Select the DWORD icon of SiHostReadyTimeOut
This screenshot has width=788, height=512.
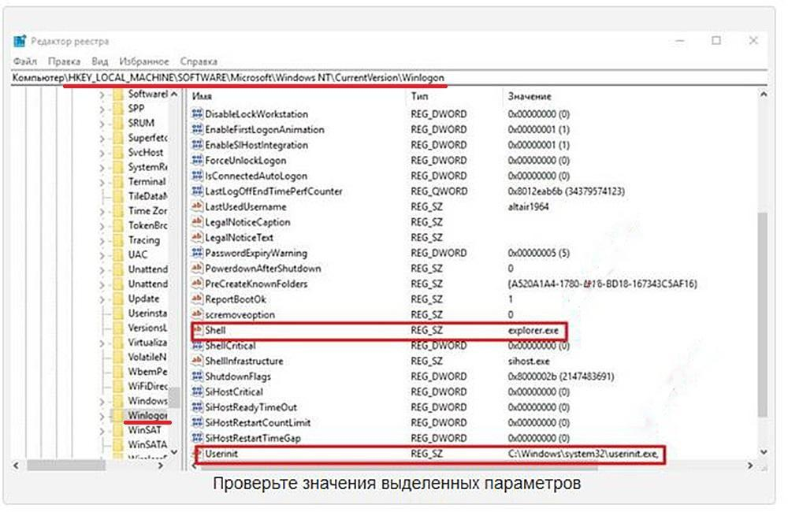coord(197,407)
